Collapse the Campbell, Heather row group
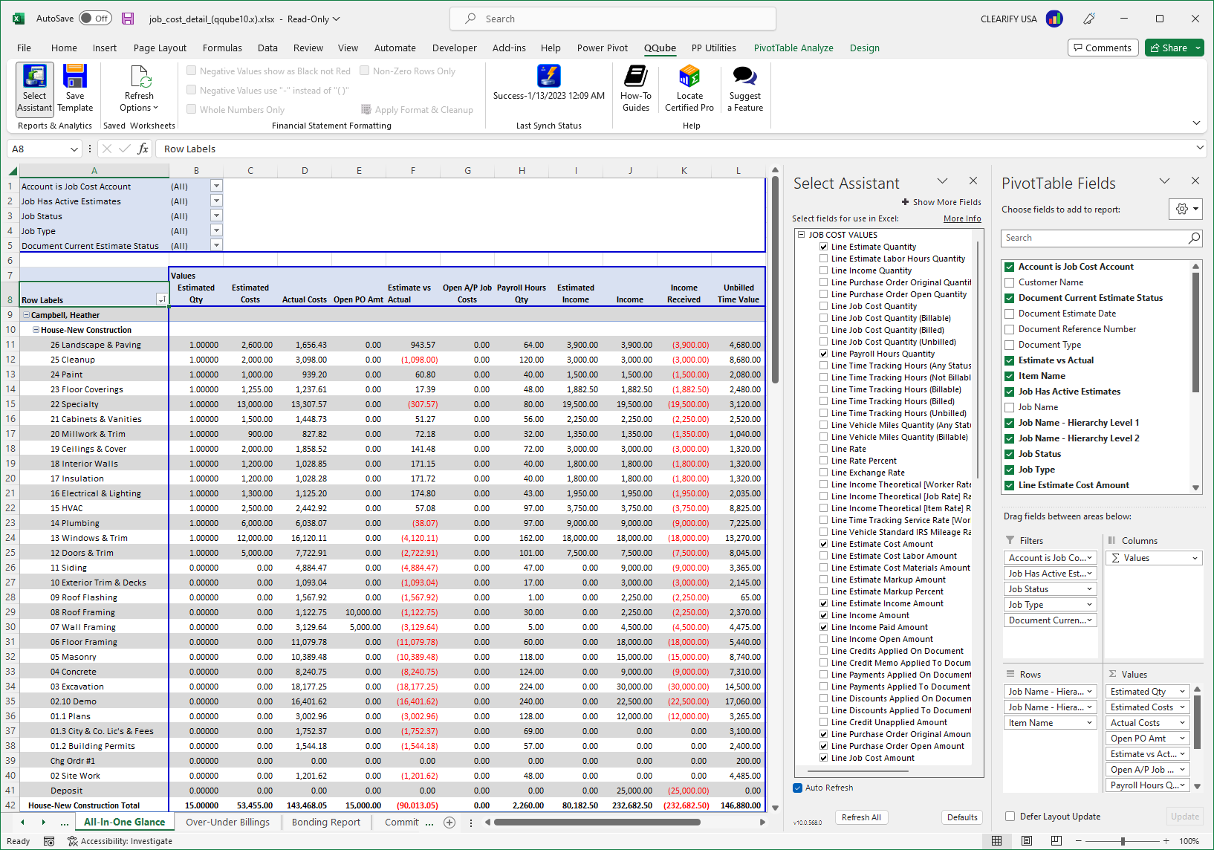 tap(26, 314)
